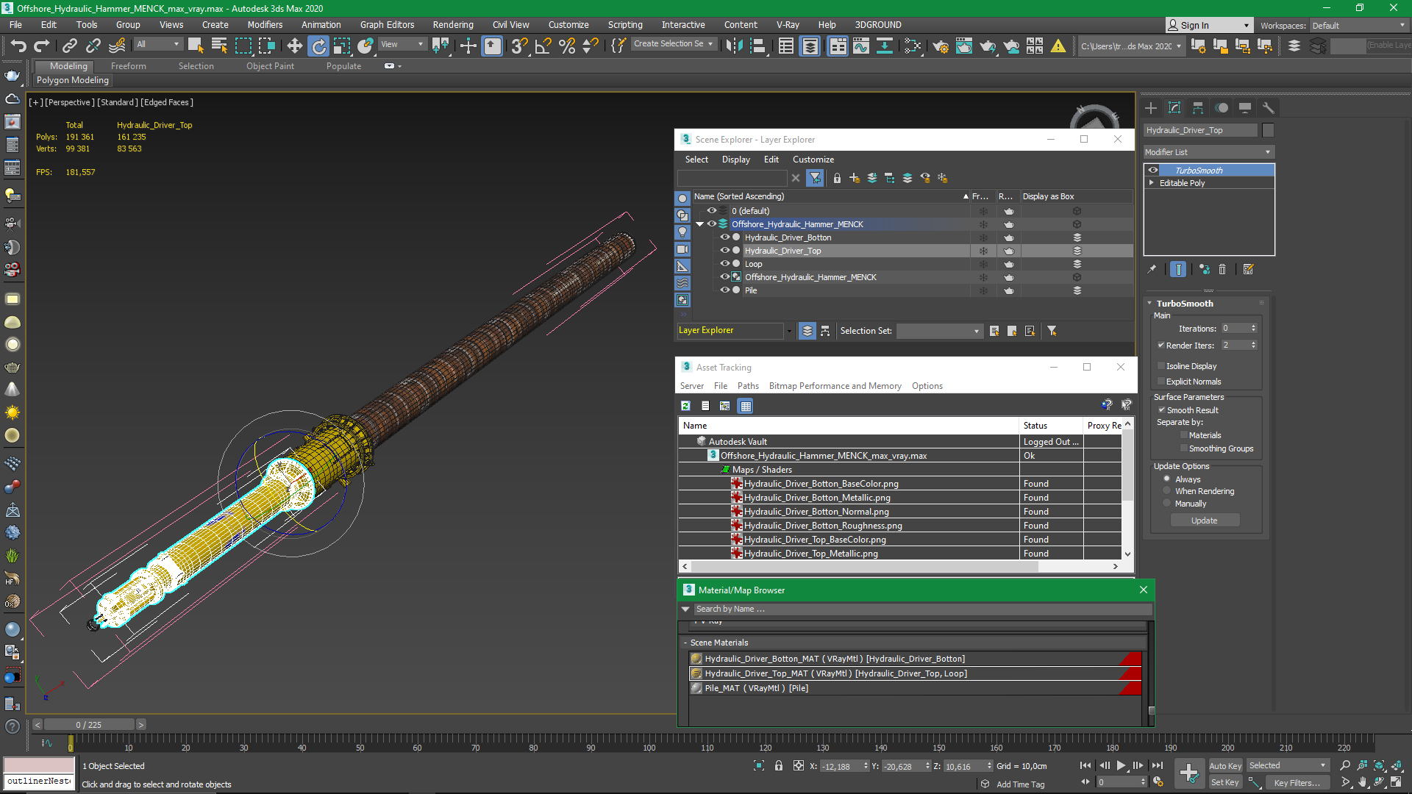Click the warning triangle icon in main toolbar

tap(1058, 46)
